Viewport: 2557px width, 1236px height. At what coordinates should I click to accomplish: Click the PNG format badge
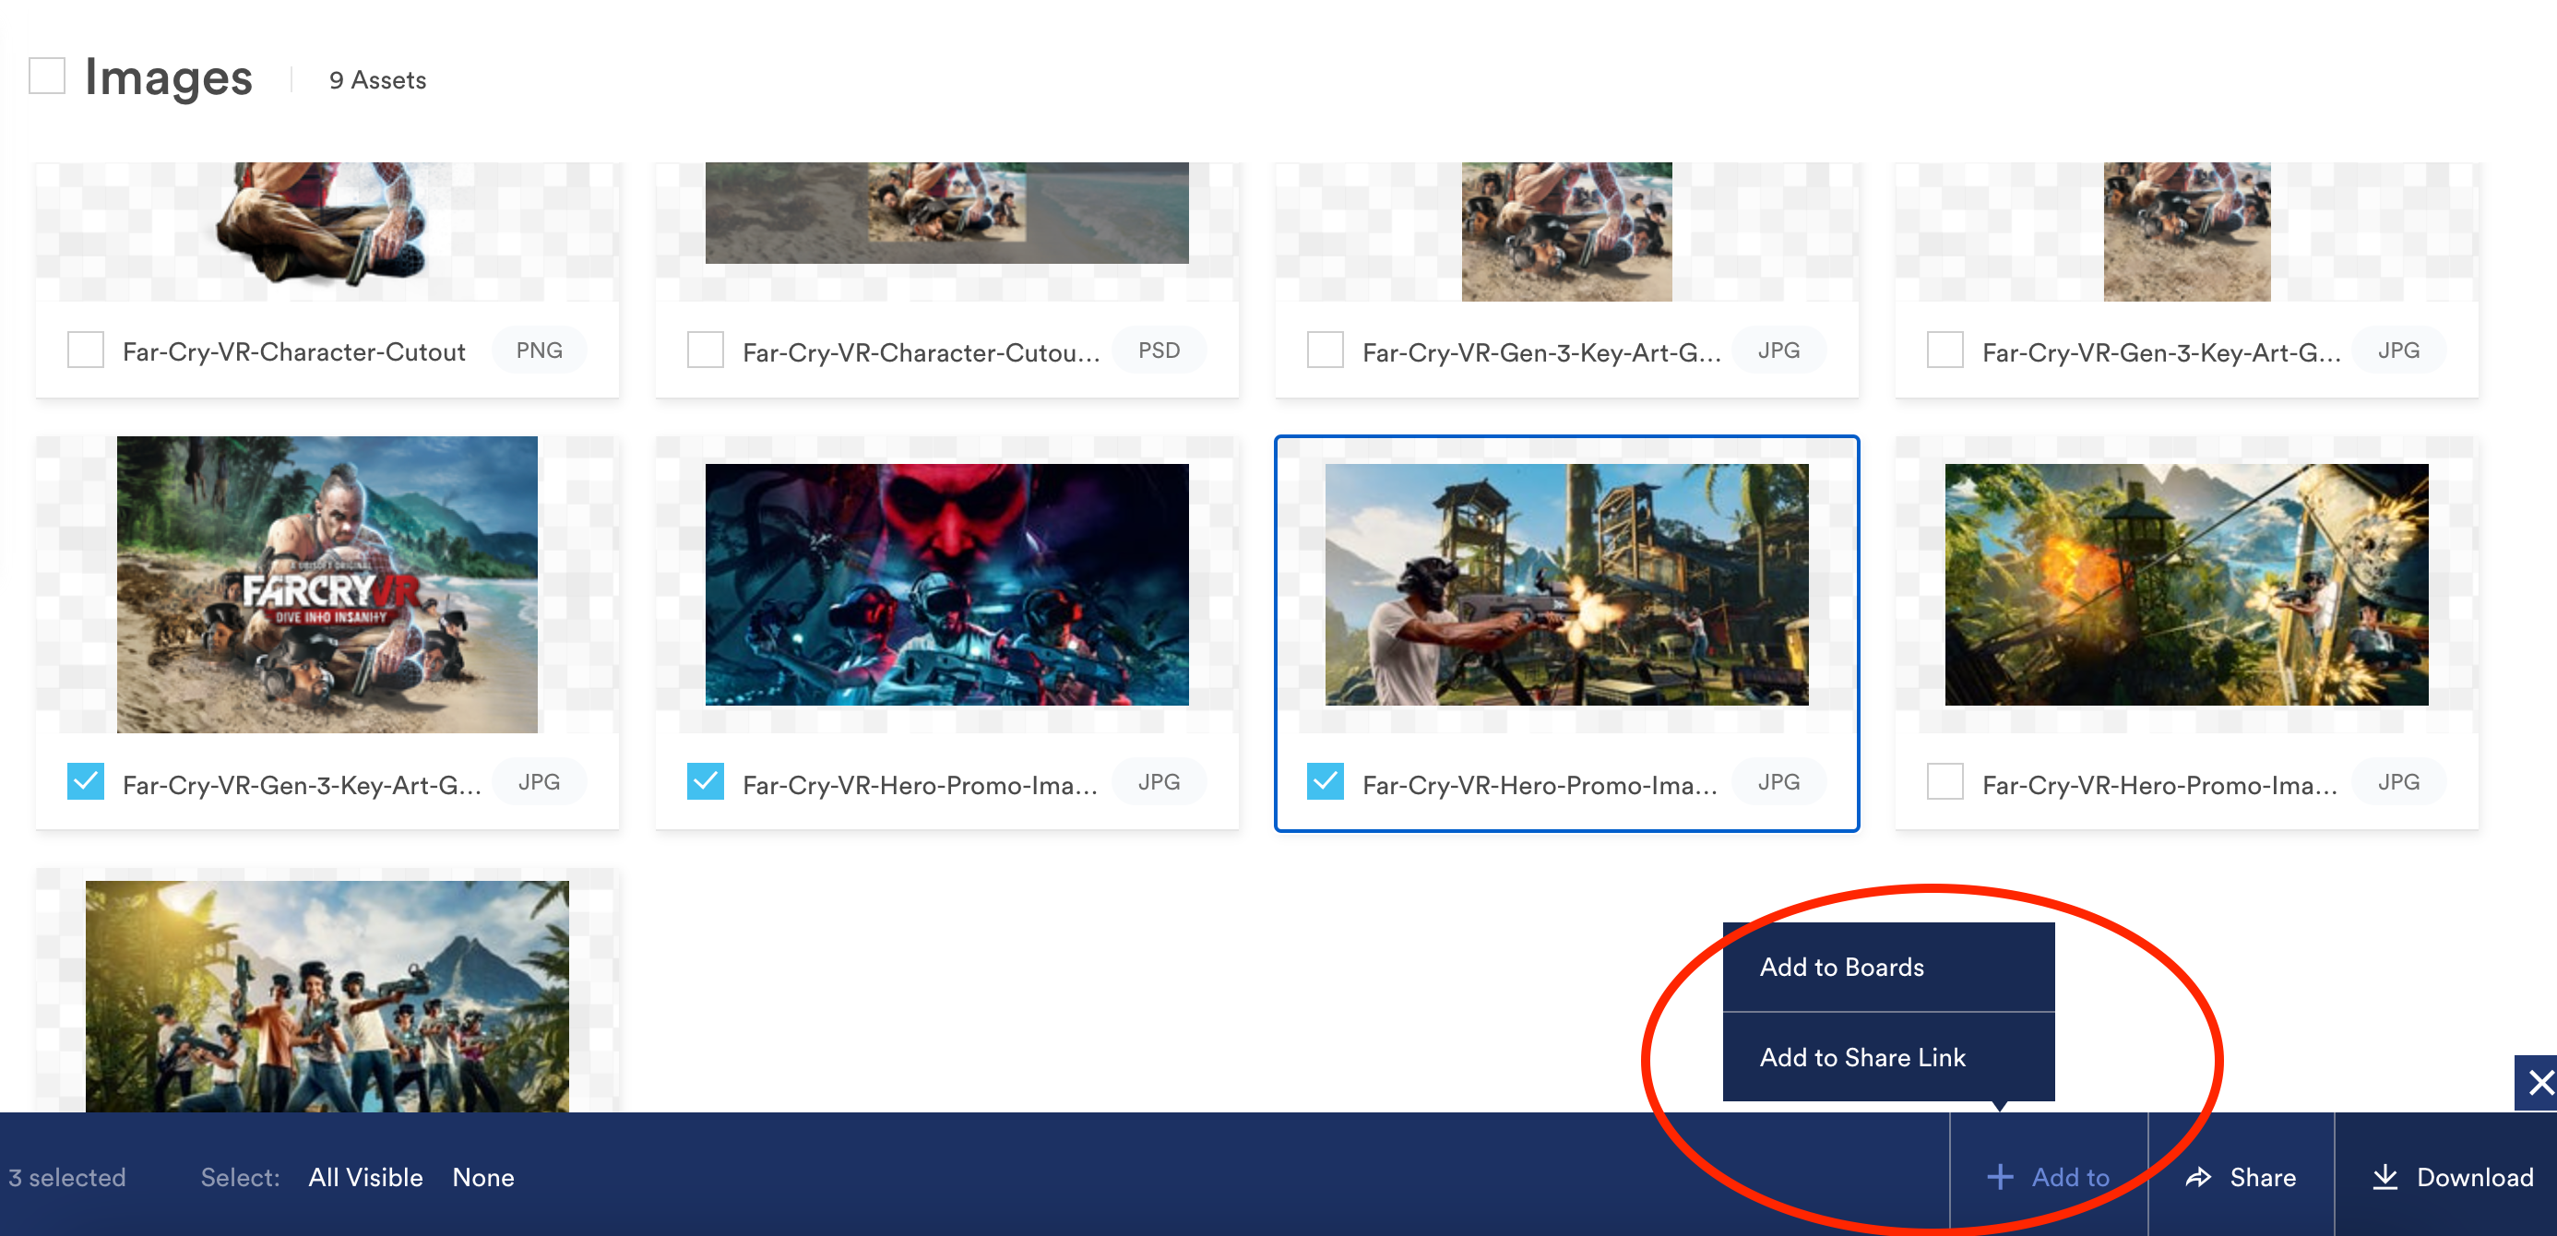click(x=539, y=351)
